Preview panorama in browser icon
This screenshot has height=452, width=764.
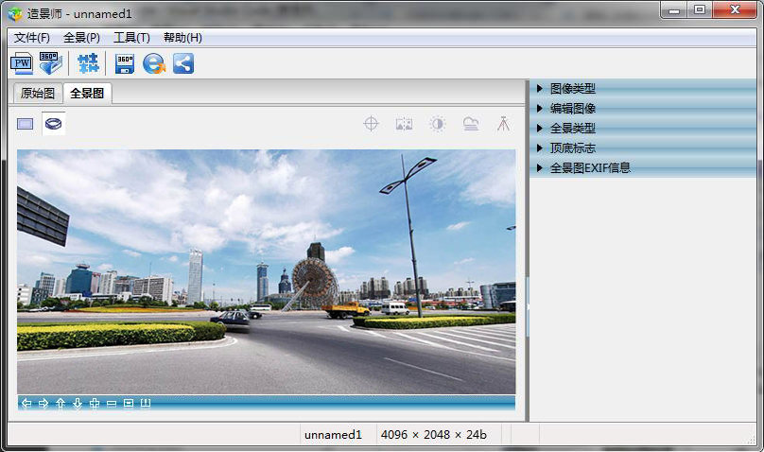point(153,63)
